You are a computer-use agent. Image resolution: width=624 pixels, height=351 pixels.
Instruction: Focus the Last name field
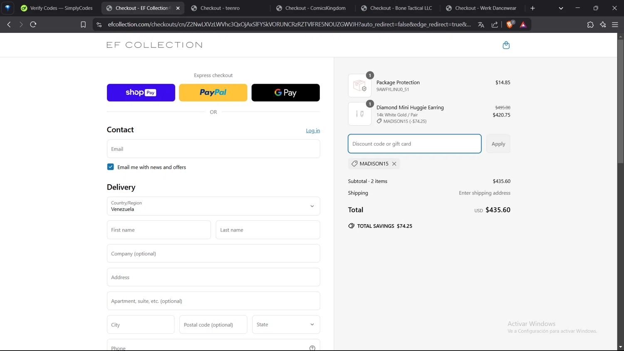[268, 230]
